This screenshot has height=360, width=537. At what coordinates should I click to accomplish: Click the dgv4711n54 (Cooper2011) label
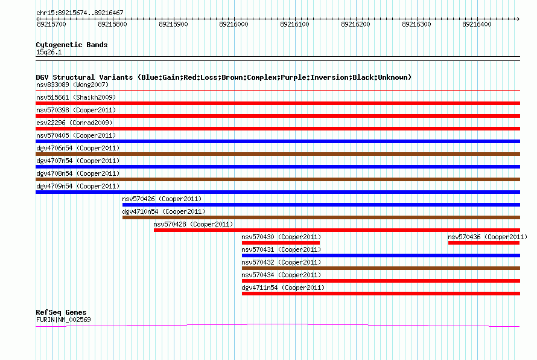(x=283, y=288)
